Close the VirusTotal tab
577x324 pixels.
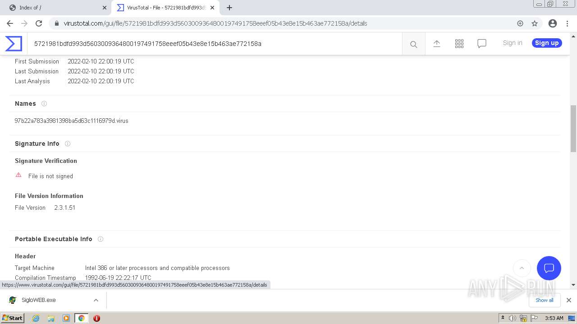click(x=212, y=8)
